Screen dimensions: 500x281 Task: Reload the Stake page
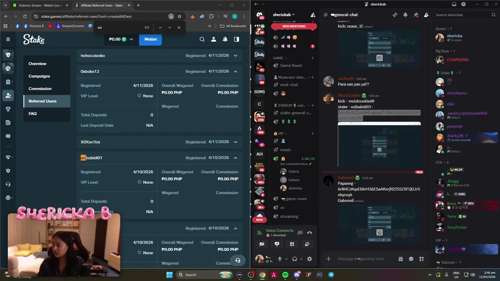click(x=25, y=16)
